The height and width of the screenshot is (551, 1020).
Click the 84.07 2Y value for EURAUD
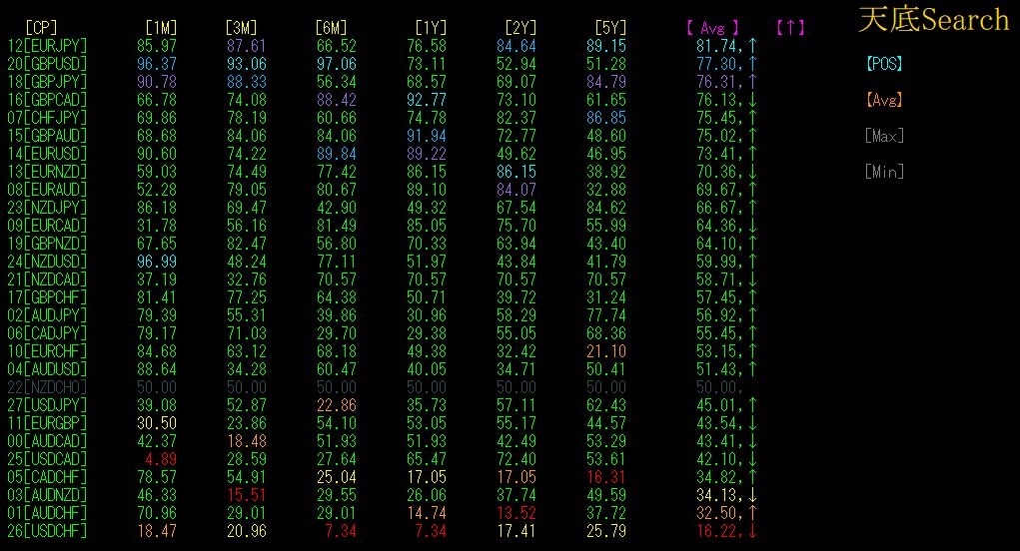point(516,190)
